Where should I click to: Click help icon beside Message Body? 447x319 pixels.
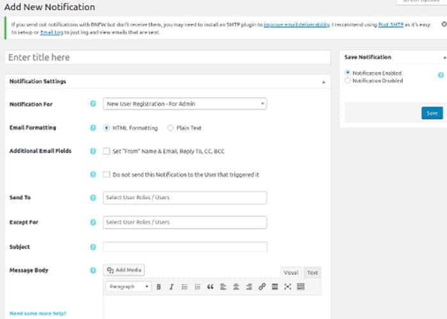click(x=93, y=271)
